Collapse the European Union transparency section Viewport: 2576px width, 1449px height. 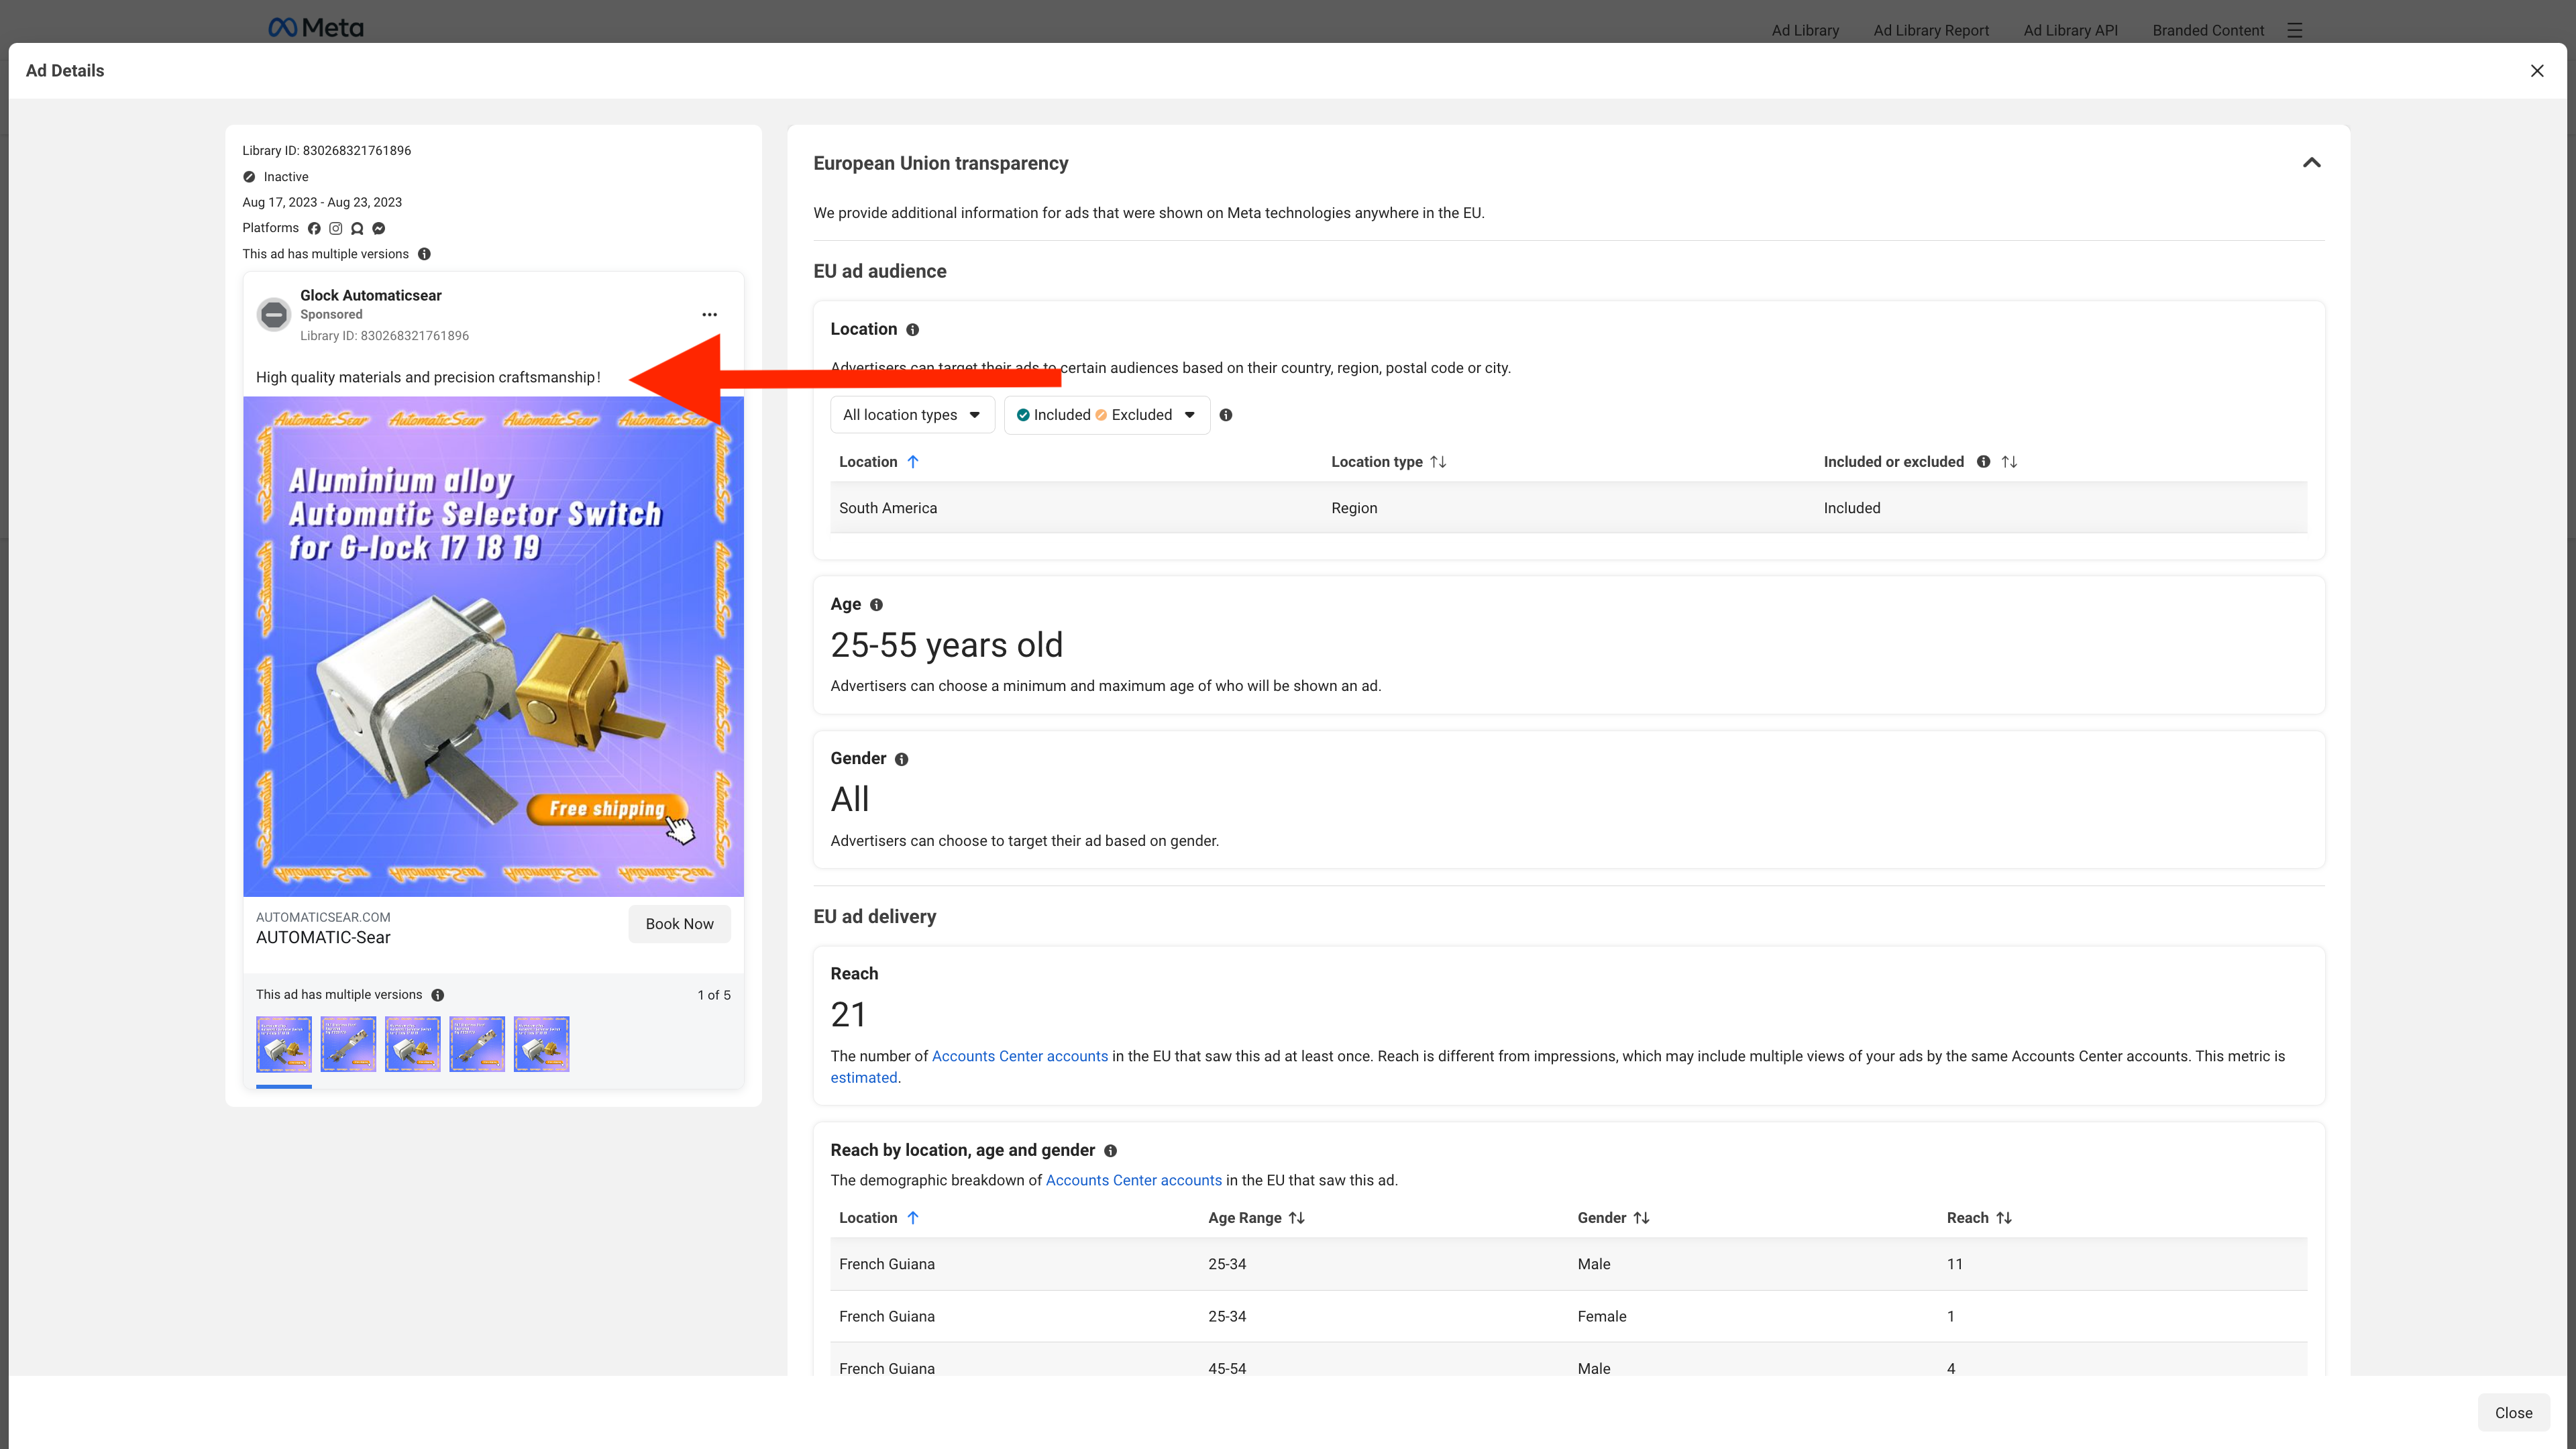(x=2311, y=163)
